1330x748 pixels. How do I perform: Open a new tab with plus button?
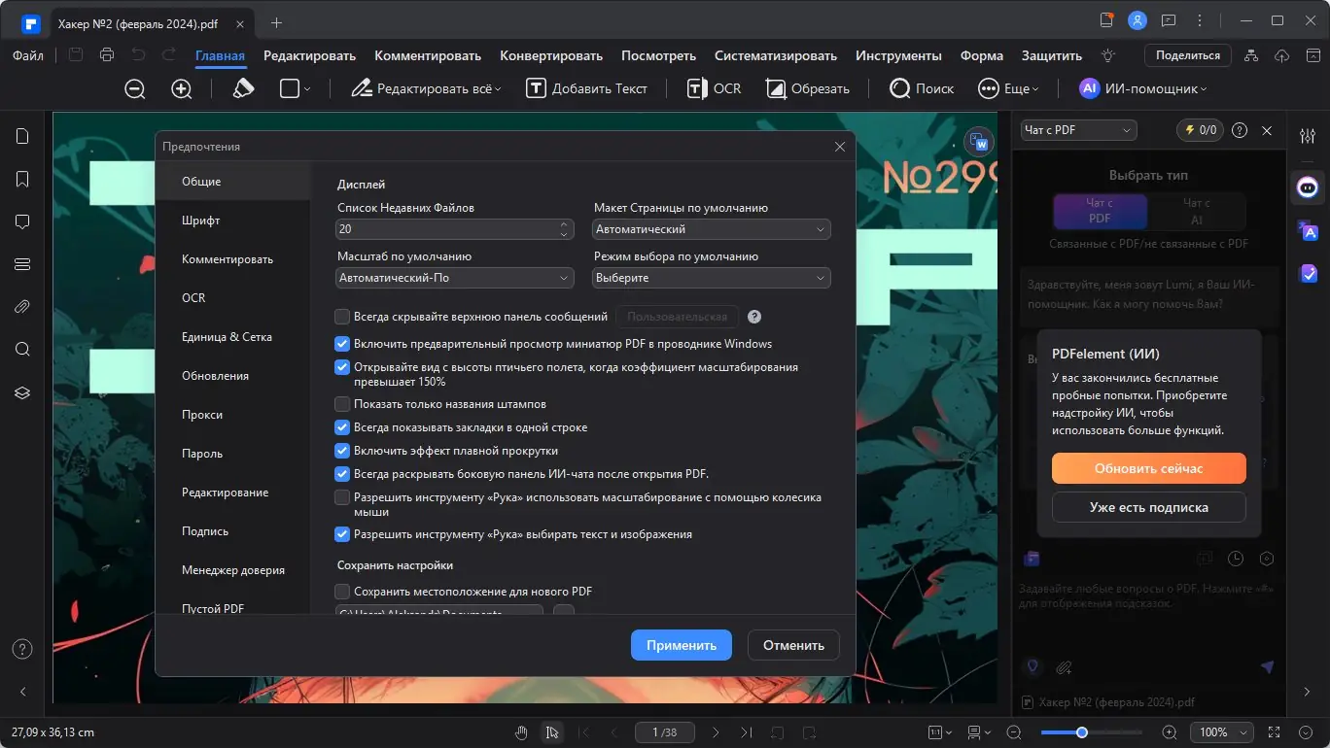click(277, 21)
